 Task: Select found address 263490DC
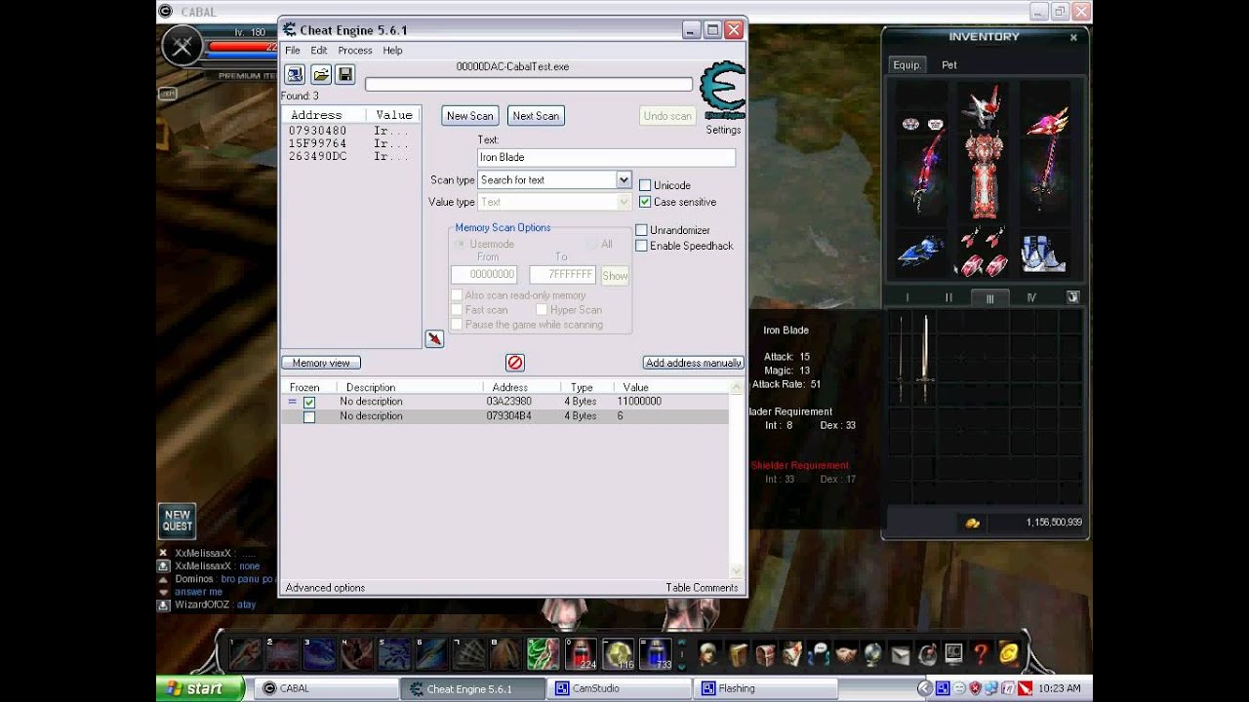(317, 156)
